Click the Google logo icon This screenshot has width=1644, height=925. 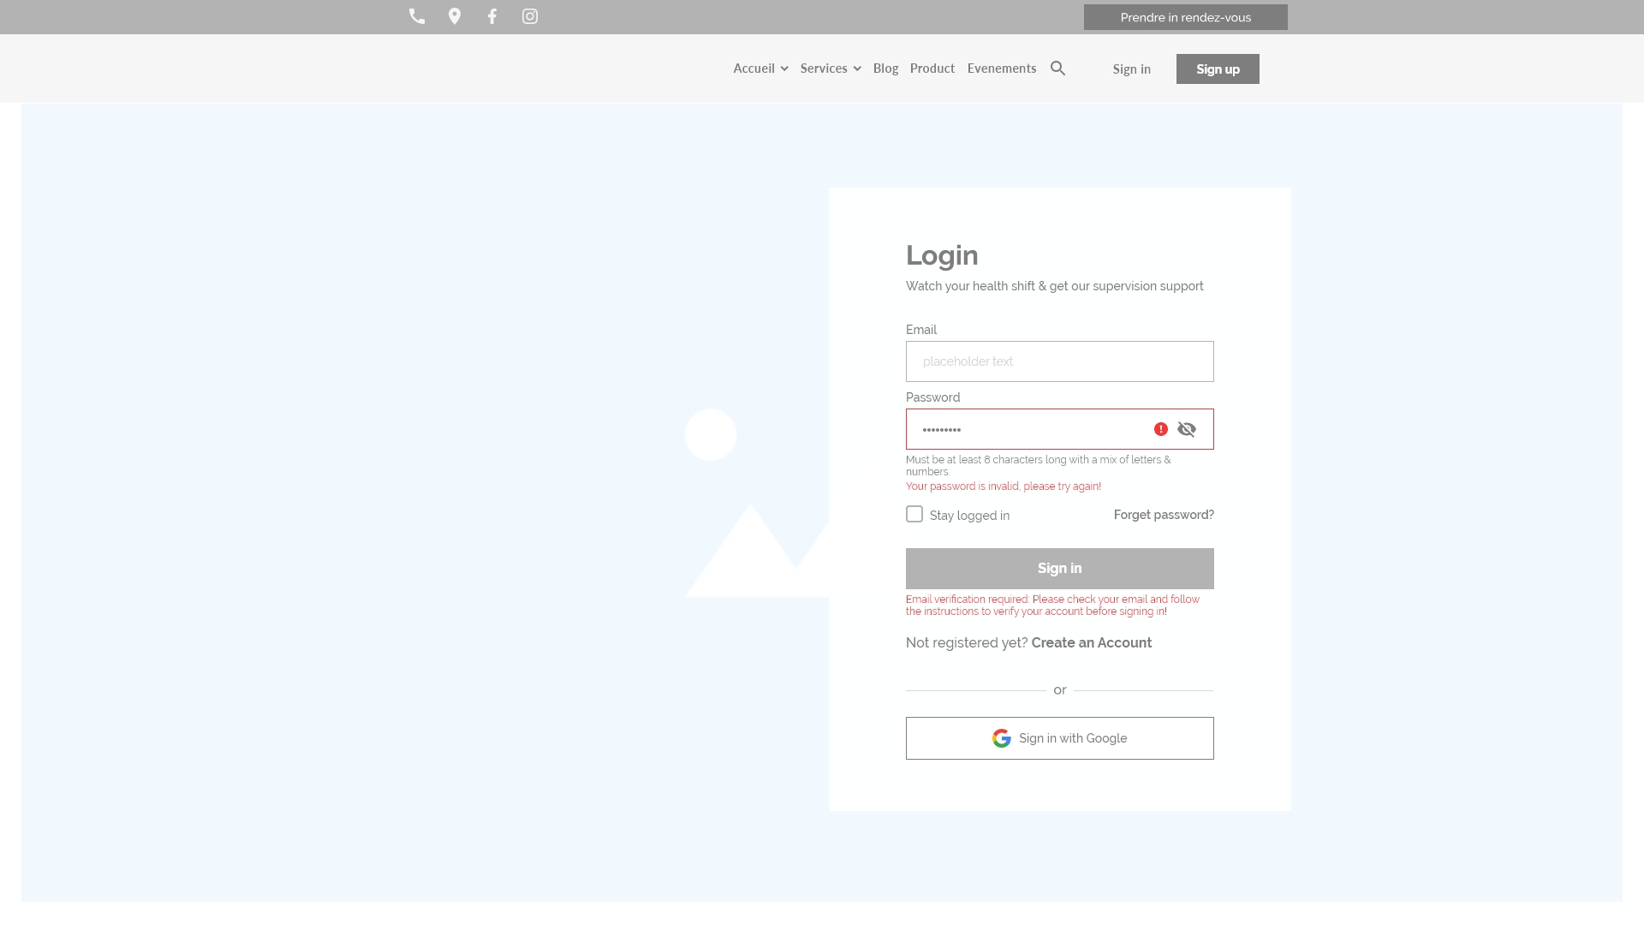pyautogui.click(x=1002, y=738)
